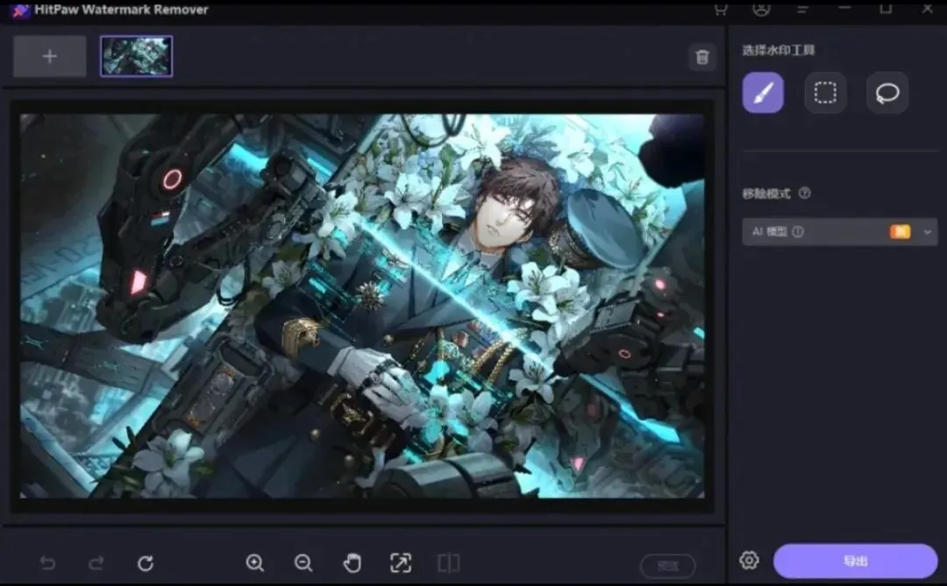Minimize the HitPaw window
The height and width of the screenshot is (586, 947).
[x=844, y=9]
